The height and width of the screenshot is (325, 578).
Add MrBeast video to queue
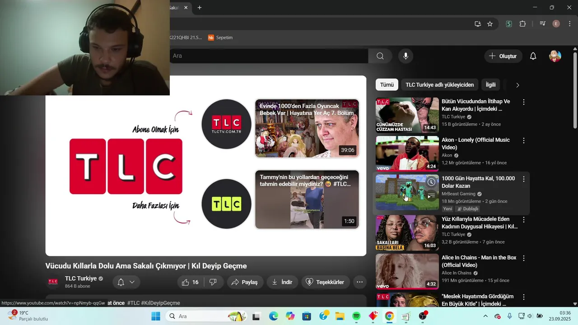coord(431,196)
